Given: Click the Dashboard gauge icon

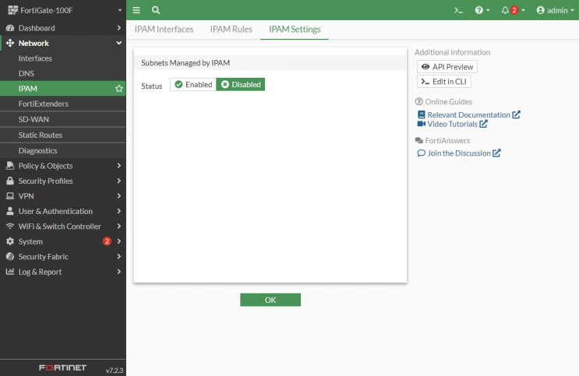Looking at the screenshot, I should 10,28.
